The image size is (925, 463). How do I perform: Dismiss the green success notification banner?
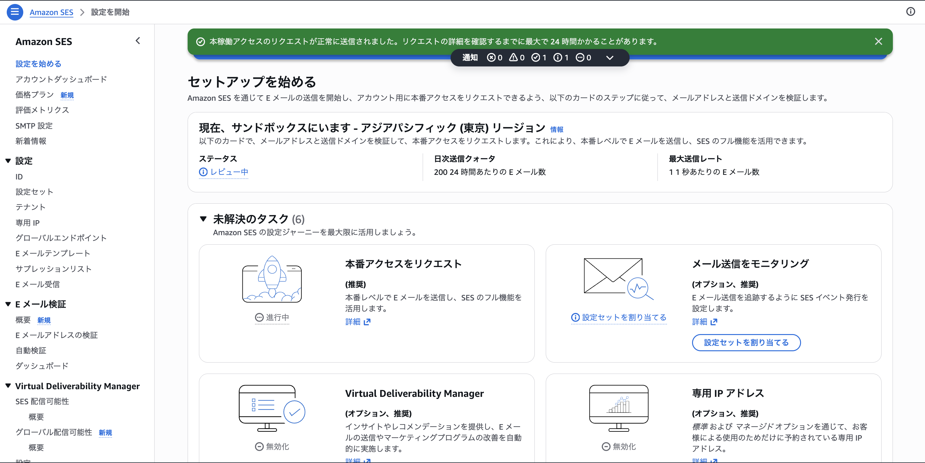click(878, 42)
